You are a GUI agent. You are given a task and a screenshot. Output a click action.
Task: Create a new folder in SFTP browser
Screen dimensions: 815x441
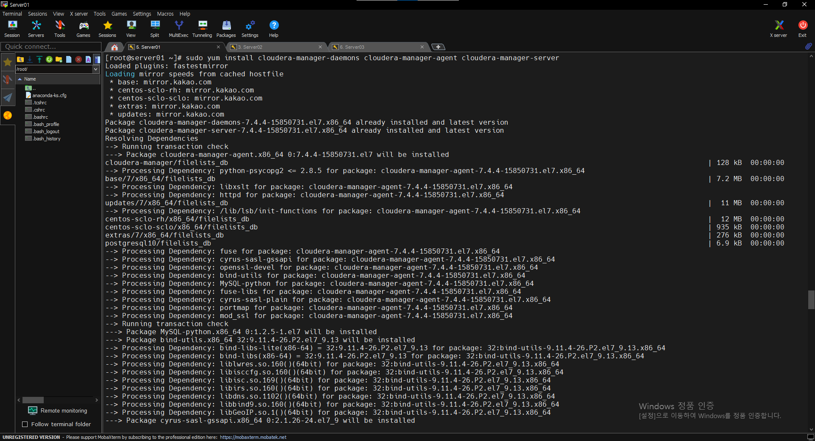tap(59, 59)
